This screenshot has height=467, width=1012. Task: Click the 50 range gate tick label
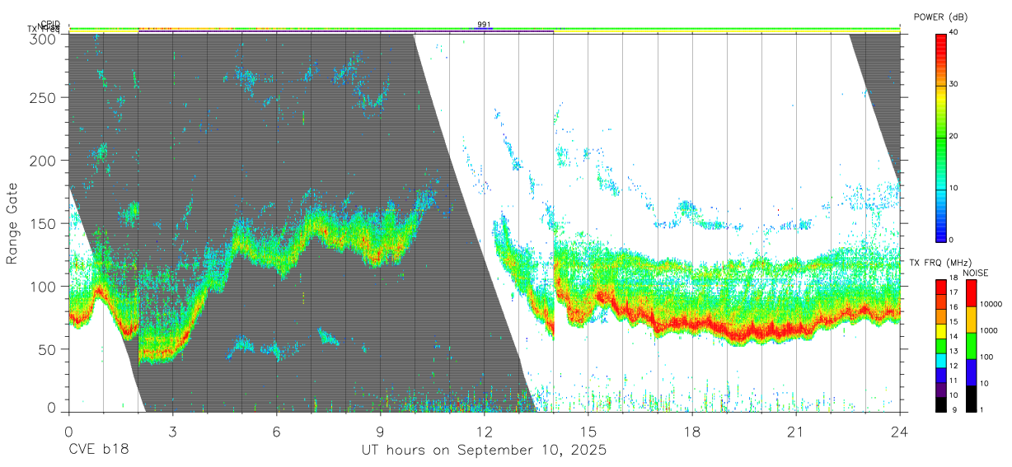click(x=47, y=349)
